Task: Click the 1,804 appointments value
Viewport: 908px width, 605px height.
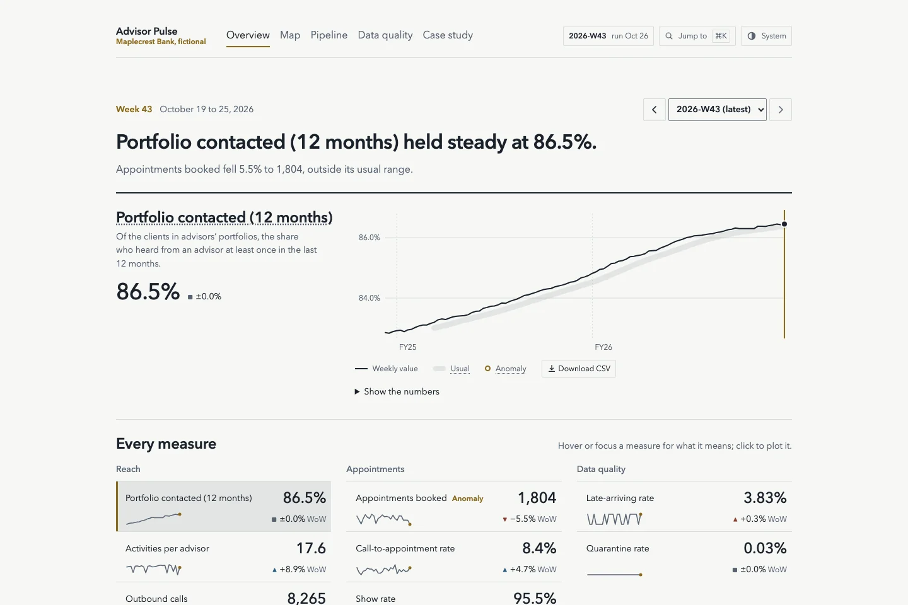Action: (537, 498)
